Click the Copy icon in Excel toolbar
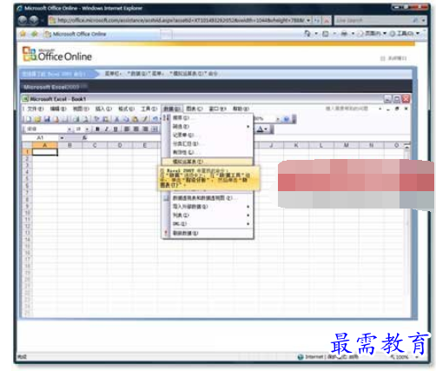436x371 pixels. (x=126, y=119)
